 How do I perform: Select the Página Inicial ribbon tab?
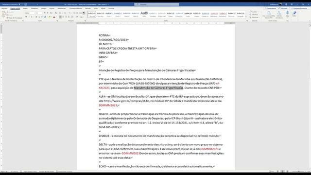coord(15,9)
